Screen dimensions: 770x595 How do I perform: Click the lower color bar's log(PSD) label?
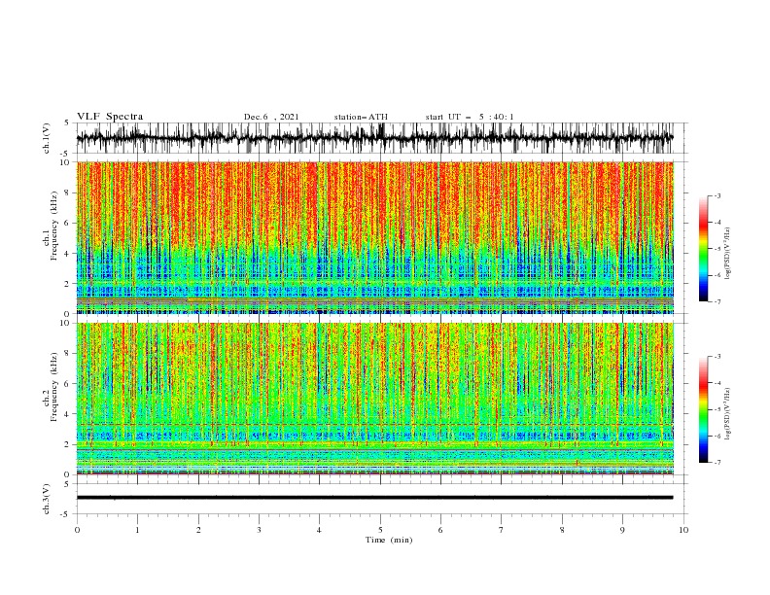[x=728, y=414]
